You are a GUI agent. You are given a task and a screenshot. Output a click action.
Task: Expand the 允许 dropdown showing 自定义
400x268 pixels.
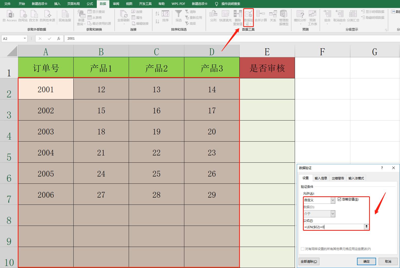point(333,200)
